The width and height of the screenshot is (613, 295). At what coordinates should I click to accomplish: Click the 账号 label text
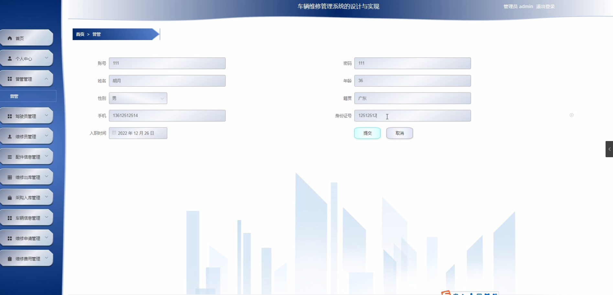102,63
